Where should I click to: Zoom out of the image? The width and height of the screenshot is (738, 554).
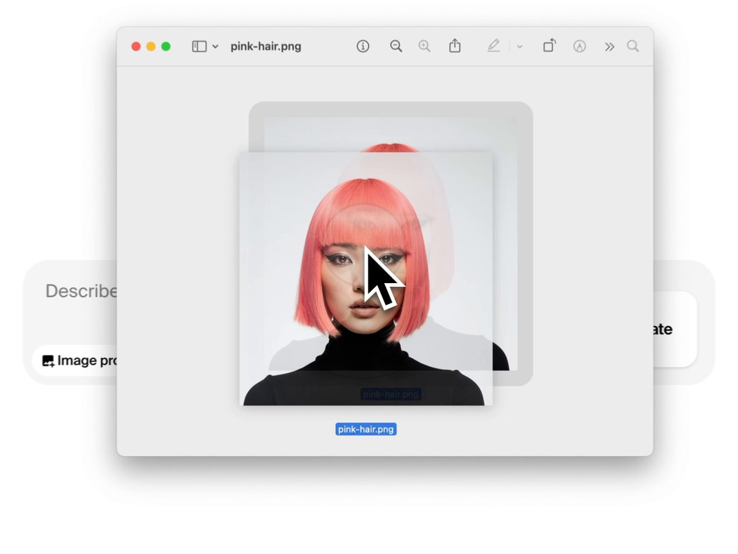coord(396,46)
